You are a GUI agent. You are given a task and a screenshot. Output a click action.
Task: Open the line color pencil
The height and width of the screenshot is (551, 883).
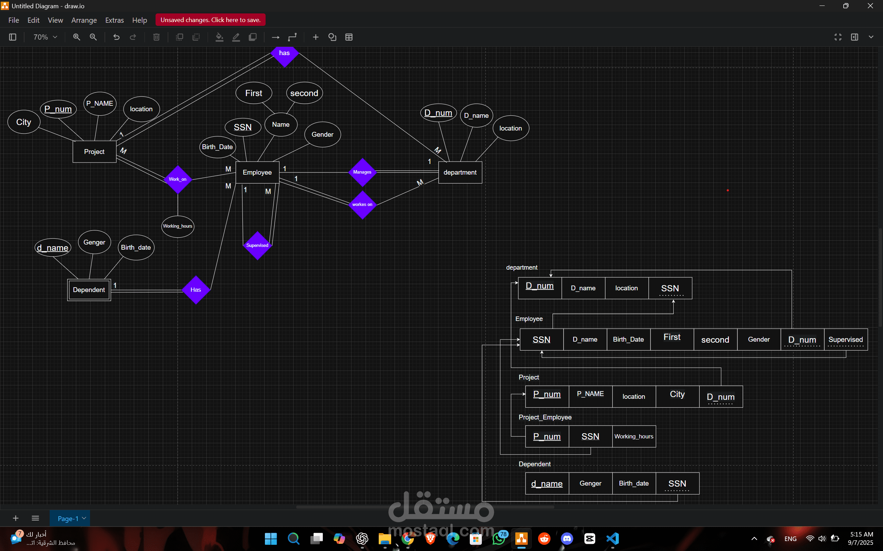(x=236, y=37)
